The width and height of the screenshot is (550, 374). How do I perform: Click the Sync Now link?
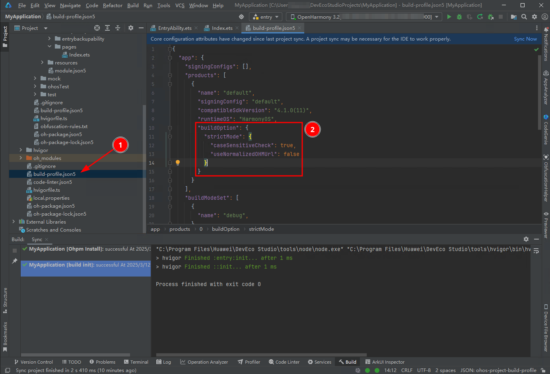[x=525, y=39]
